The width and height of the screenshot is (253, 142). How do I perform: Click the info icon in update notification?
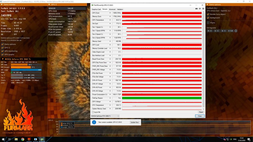coord(94,122)
